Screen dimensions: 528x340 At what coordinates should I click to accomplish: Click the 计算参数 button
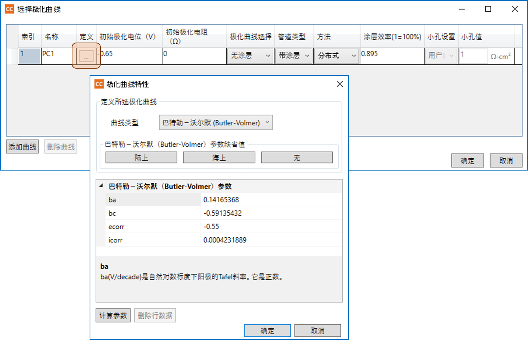(x=113, y=315)
